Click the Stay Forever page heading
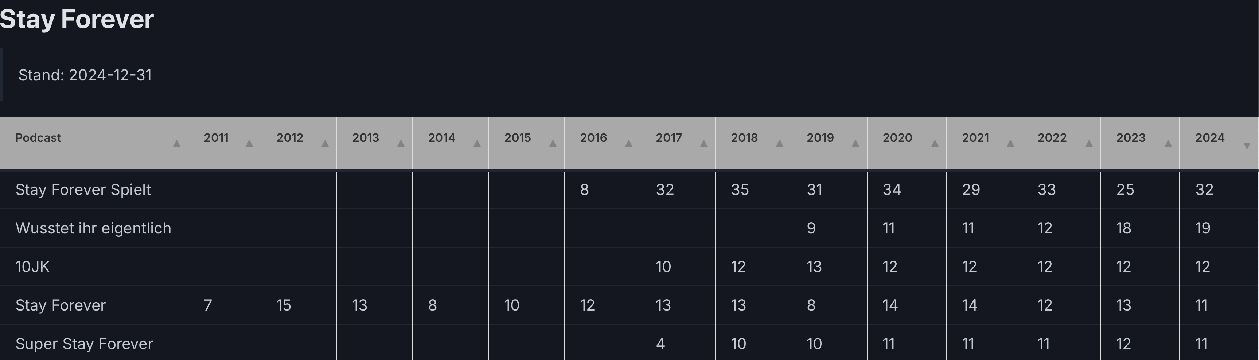The width and height of the screenshot is (1259, 360). click(77, 20)
